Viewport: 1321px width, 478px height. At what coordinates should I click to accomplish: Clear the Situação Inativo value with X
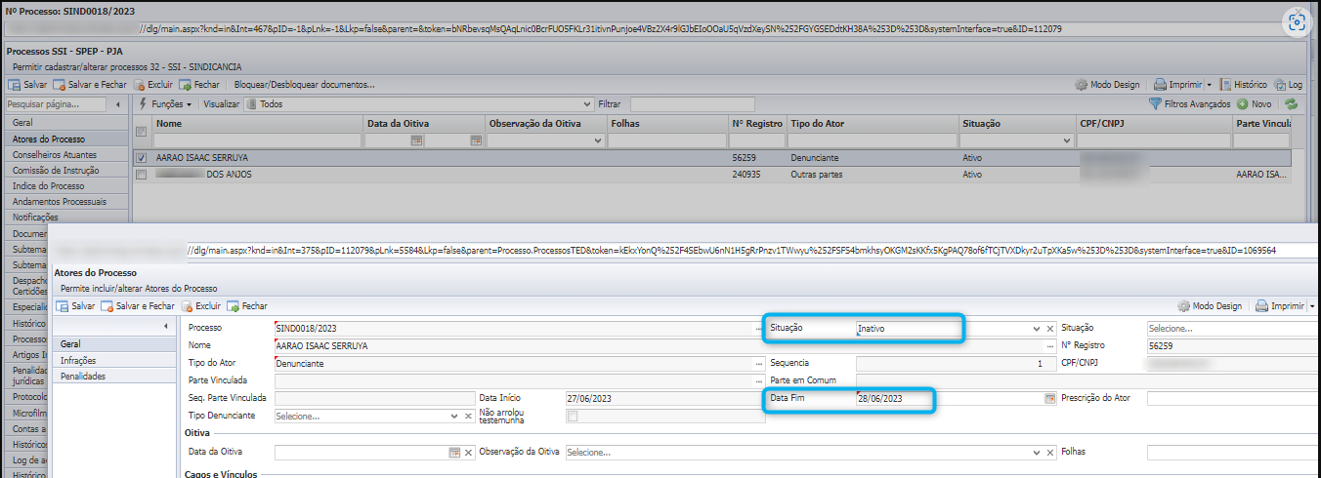click(1049, 329)
